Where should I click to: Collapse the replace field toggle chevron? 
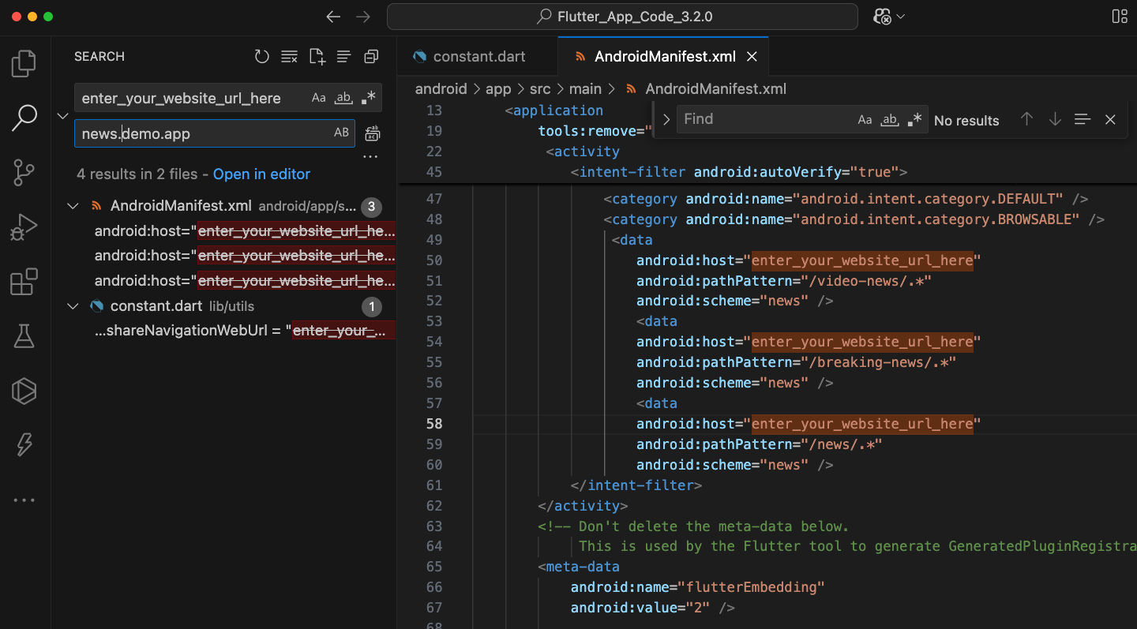tap(63, 116)
